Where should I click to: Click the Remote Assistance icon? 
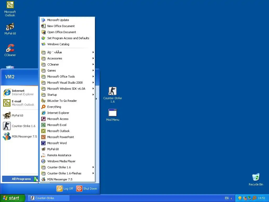pos(43,155)
